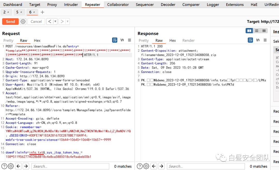Go to previous Request search match
279x170 pixels.
18,166
